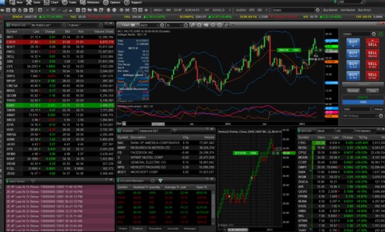Open the Windows menu
The image size is (385, 232).
point(90,2)
